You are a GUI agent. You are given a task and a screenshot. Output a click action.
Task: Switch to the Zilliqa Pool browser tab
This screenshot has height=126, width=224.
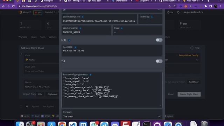[146, 1]
